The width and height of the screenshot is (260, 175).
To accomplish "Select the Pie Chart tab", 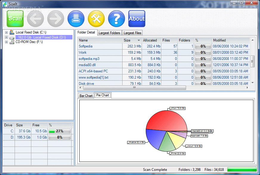I will (x=103, y=95).
